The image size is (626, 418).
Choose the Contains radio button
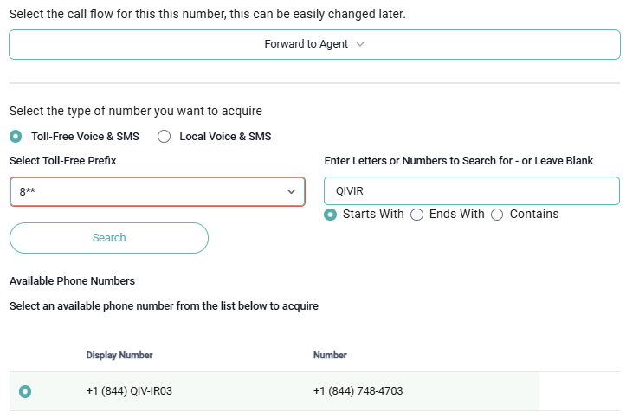tap(497, 215)
